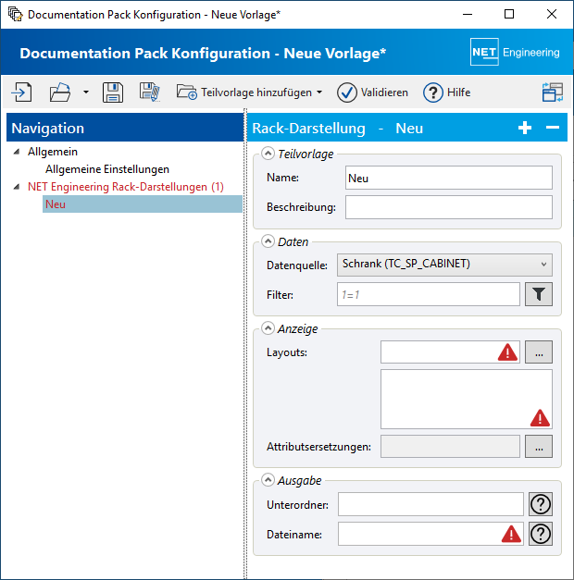Collapse the Anzeige section
The height and width of the screenshot is (580, 574).
point(268,328)
